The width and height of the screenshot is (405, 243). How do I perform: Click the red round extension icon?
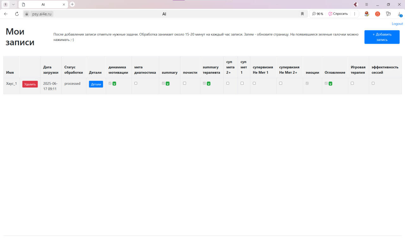coord(377,14)
